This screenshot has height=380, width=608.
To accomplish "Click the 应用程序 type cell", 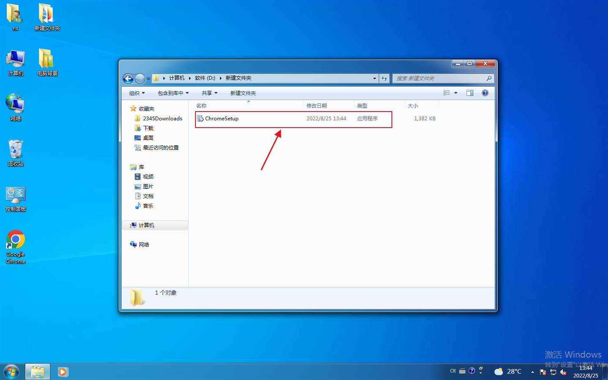I will tap(367, 119).
